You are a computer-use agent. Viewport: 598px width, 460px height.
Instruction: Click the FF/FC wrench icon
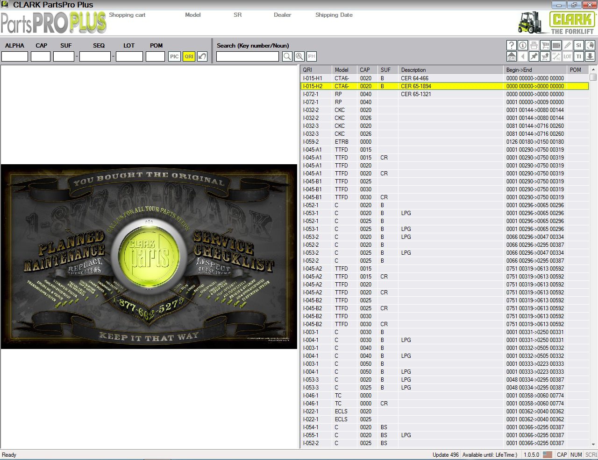[556, 56]
